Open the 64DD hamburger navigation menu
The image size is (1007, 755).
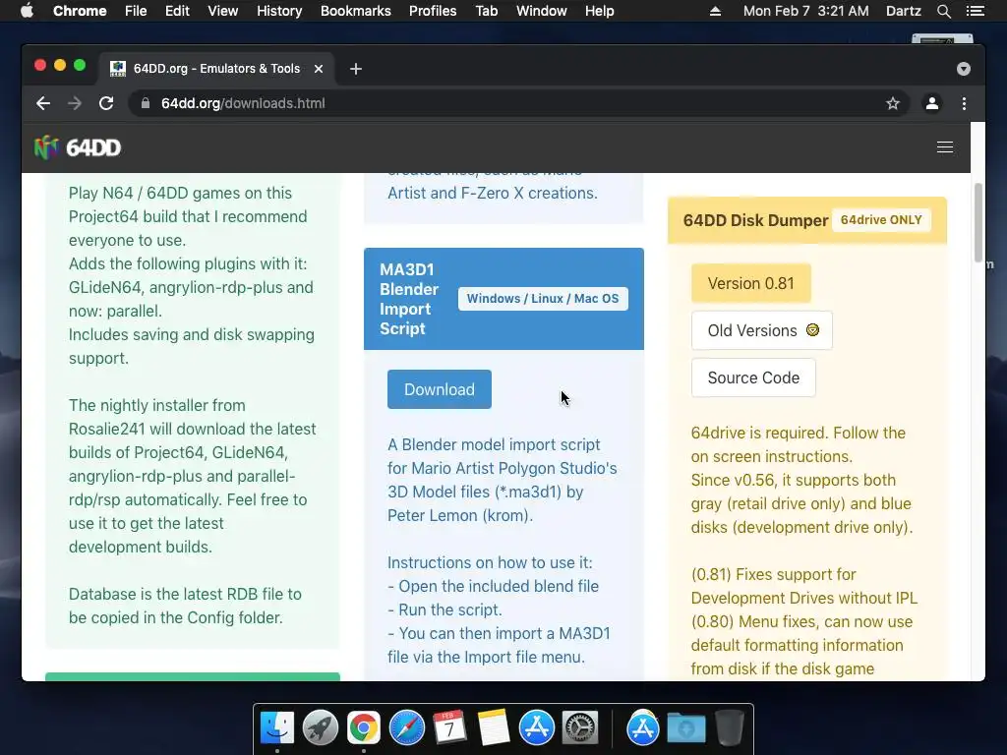point(945,147)
